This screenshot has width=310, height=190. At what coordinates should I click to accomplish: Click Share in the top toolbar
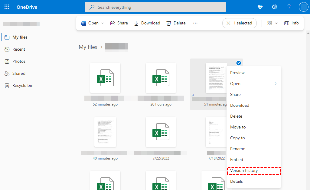click(119, 23)
